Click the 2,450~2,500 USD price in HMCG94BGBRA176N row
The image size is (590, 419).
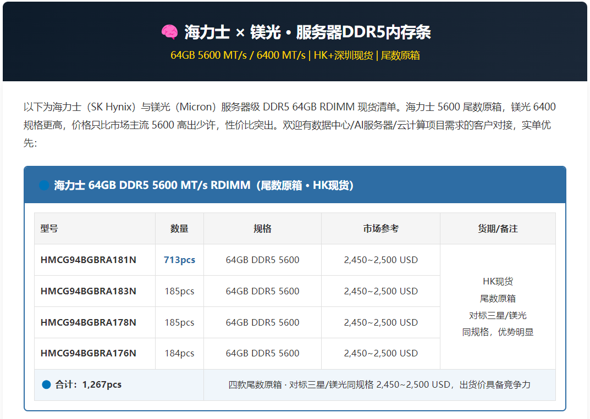tap(381, 353)
